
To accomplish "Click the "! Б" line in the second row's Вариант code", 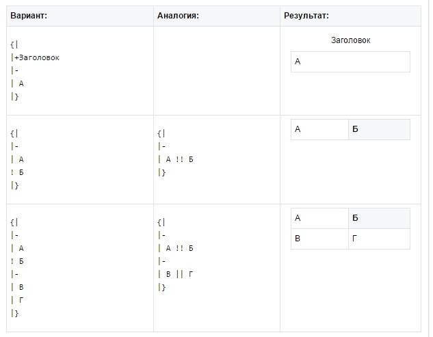I will pyautogui.click(x=18, y=172).
